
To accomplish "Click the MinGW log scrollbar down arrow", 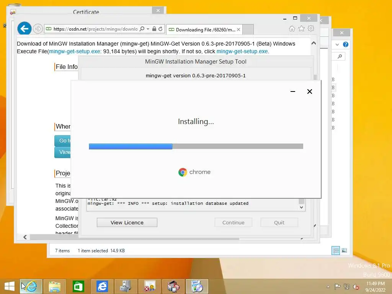I will click(x=302, y=207).
